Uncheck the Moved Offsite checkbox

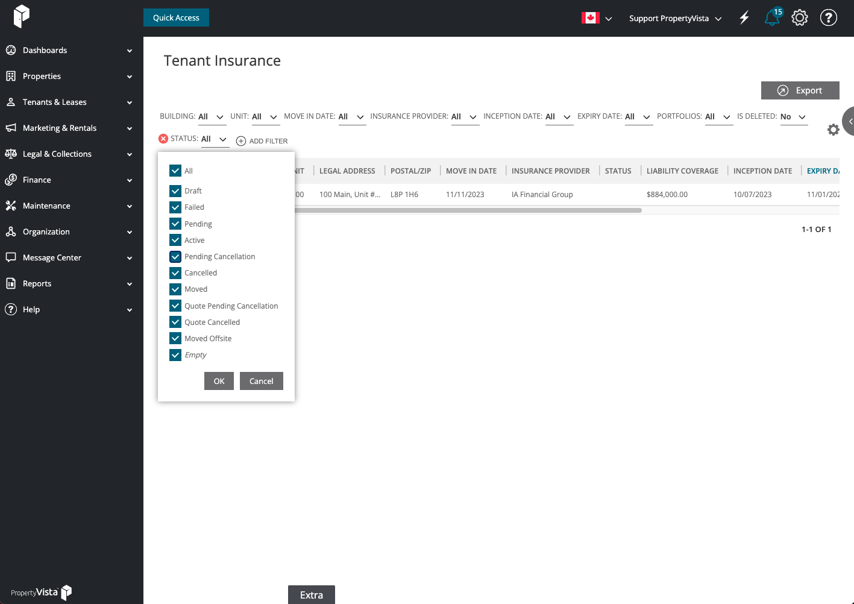coord(175,338)
